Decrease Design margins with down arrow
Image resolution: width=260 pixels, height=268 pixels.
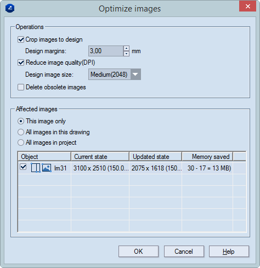pyautogui.click(x=126, y=54)
